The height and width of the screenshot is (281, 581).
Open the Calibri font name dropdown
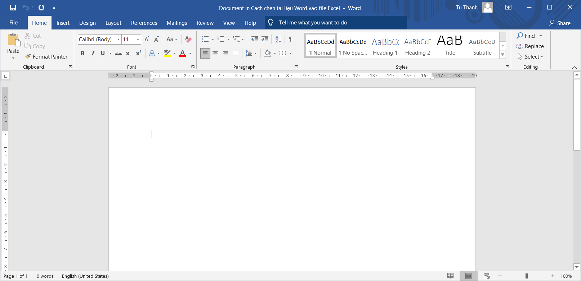(x=119, y=39)
